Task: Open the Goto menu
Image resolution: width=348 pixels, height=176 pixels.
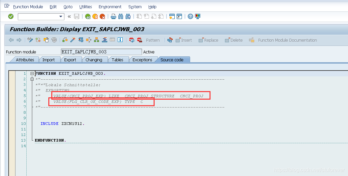Action: [68, 7]
